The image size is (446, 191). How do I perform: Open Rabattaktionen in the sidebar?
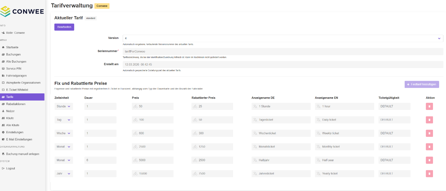click(x=22, y=104)
